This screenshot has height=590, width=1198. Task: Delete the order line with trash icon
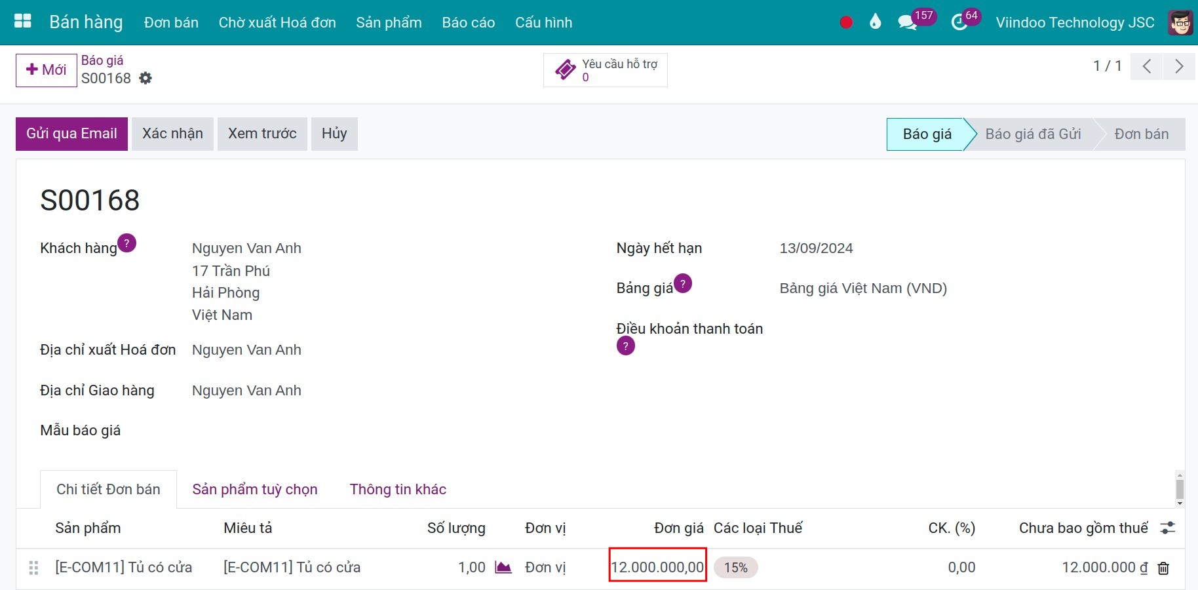tap(1163, 568)
